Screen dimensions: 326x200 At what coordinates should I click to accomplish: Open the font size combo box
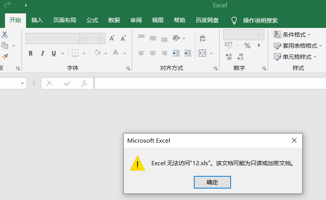96,38
